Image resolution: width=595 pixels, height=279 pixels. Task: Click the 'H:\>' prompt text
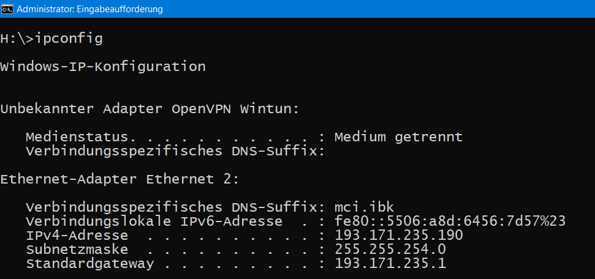pyautogui.click(x=17, y=39)
